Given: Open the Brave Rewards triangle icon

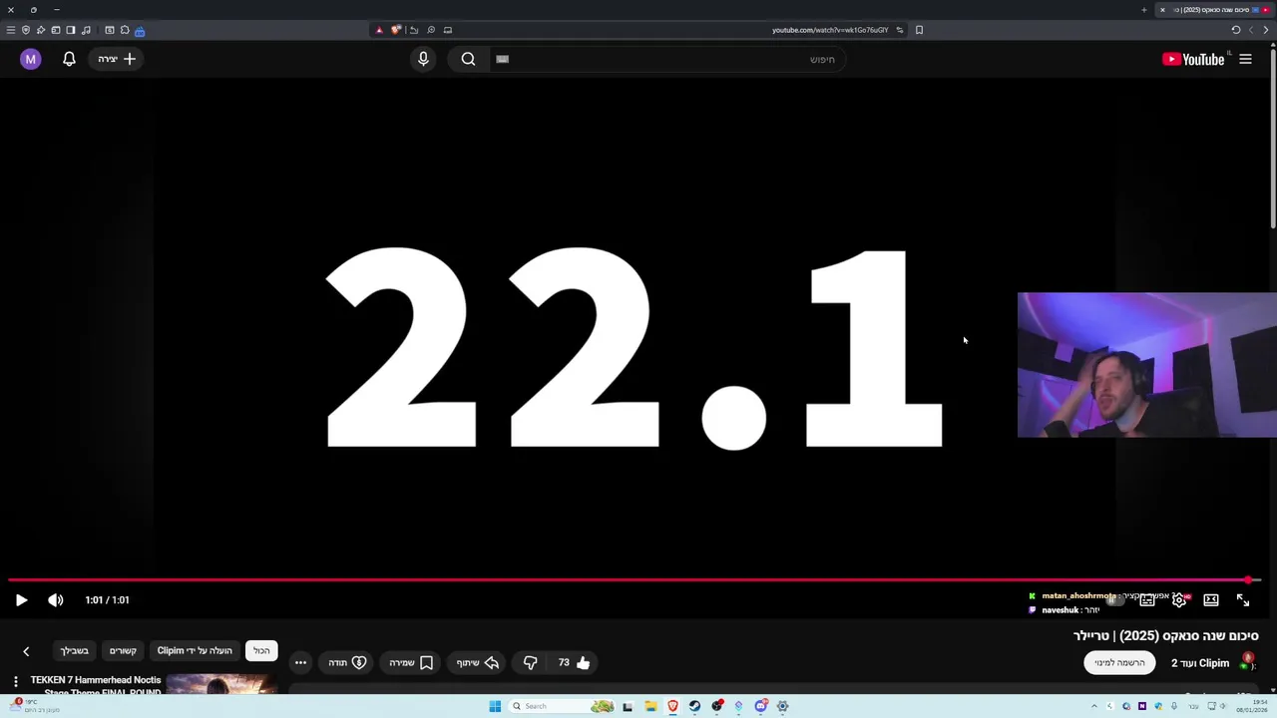Looking at the screenshot, I should pyautogui.click(x=379, y=30).
